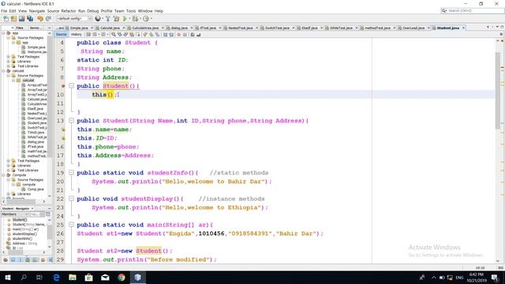Image resolution: width=505 pixels, height=284 pixels.
Task: Click the Navigator vertical scrollbar
Action: point(49,231)
